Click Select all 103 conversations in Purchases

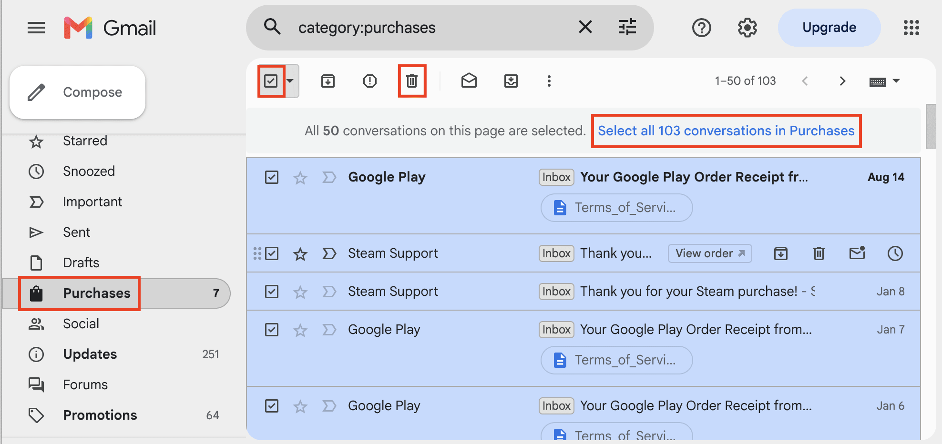tap(726, 131)
